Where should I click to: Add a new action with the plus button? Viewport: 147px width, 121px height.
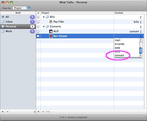click(x=39, y=112)
